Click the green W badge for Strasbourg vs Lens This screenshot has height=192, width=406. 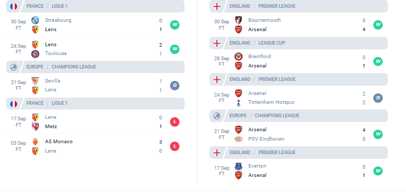[175, 25]
